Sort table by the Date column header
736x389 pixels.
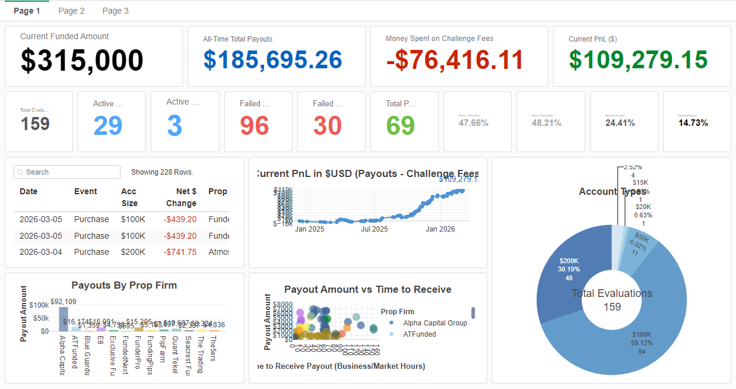pyautogui.click(x=28, y=192)
